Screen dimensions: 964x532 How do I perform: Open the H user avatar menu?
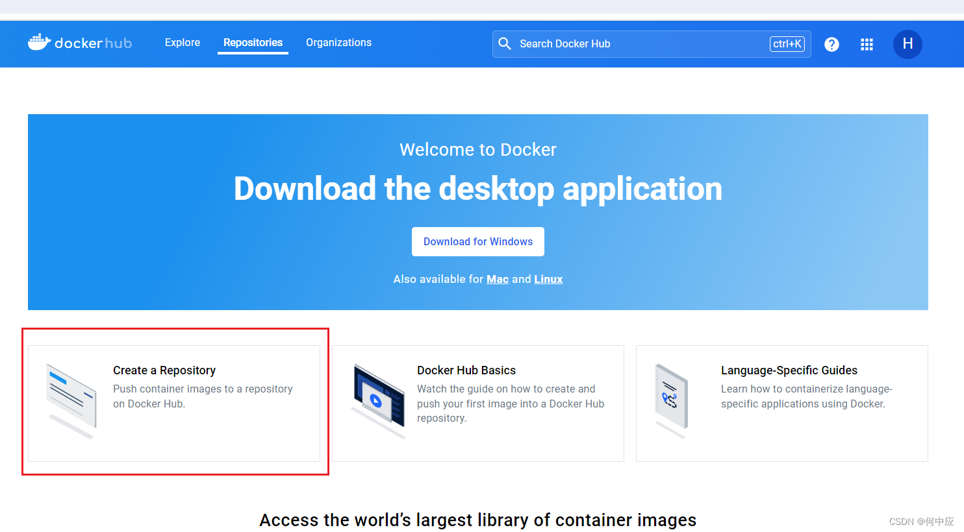pos(907,44)
